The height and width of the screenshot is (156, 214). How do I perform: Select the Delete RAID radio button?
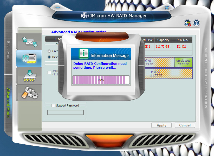[49, 57]
